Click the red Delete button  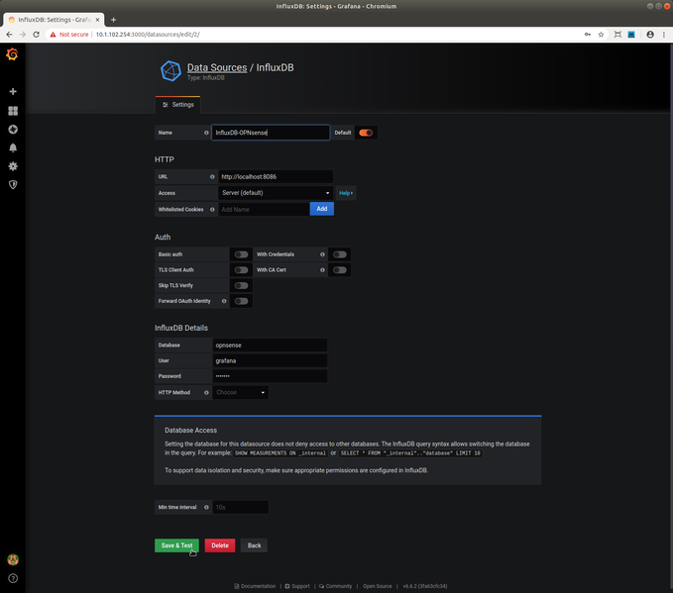coord(220,545)
